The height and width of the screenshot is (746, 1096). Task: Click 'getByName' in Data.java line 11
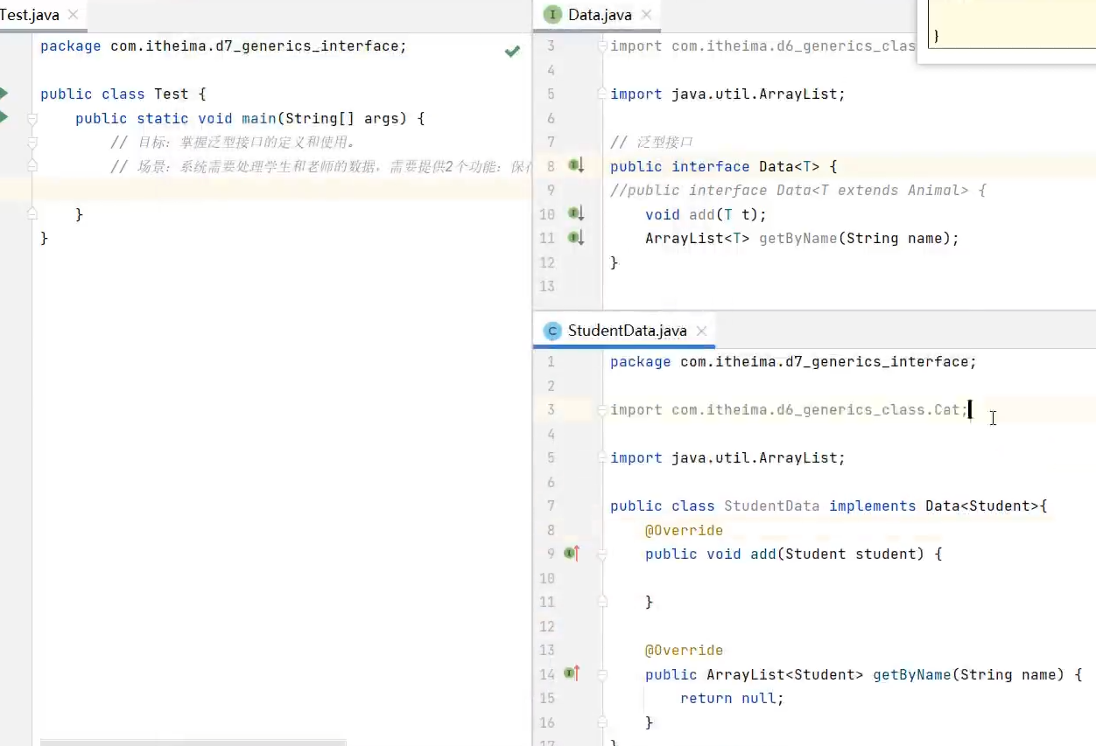(797, 238)
